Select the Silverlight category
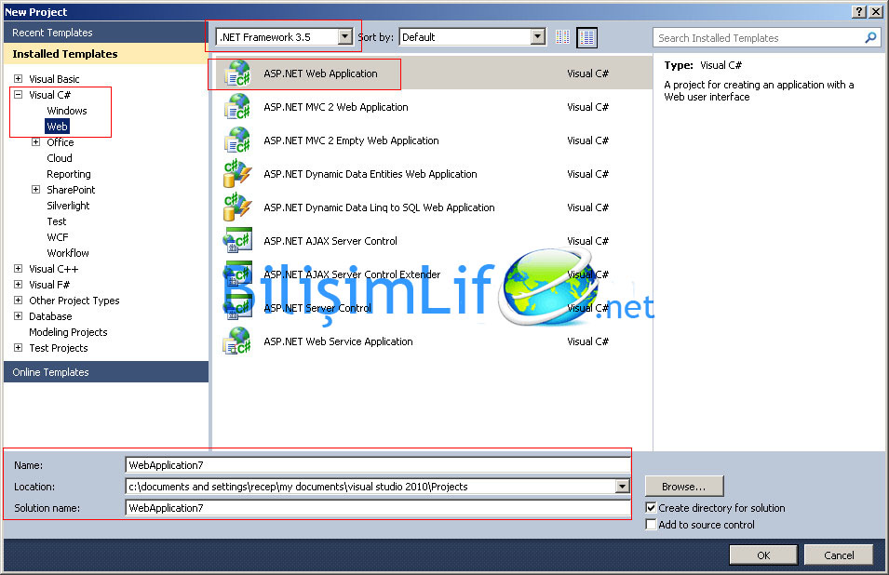889x575 pixels. point(68,206)
